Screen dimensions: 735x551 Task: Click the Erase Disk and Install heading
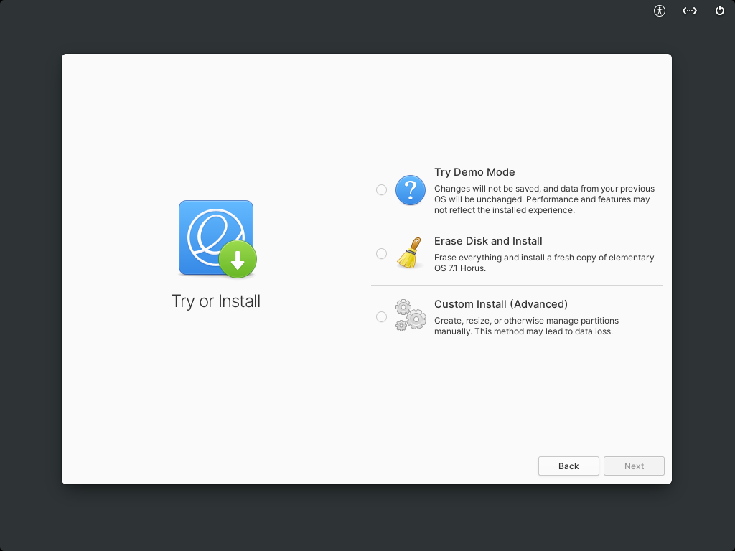pyautogui.click(x=488, y=241)
